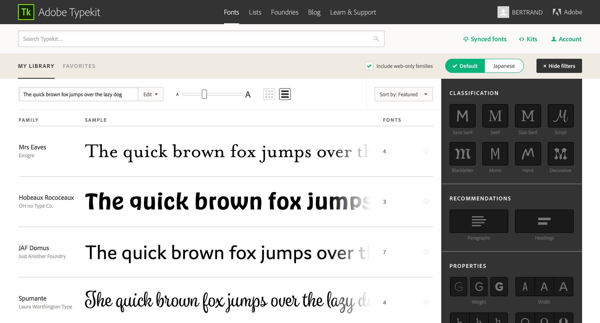Filter by Hand classification
Image resolution: width=600 pixels, height=323 pixels.
tap(528, 154)
